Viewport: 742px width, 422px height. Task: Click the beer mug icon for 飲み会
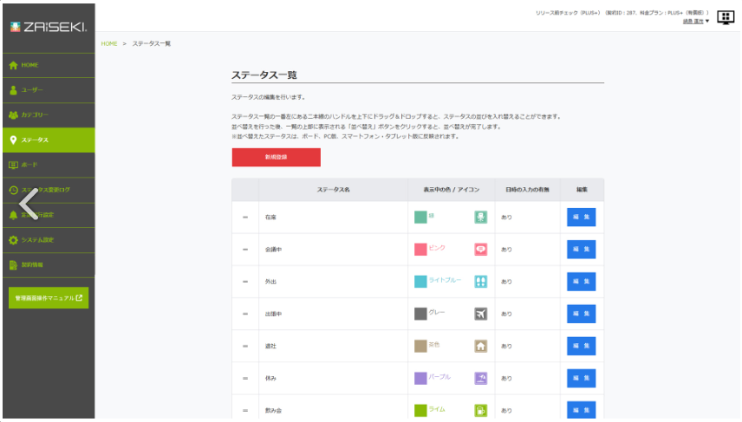click(x=480, y=410)
